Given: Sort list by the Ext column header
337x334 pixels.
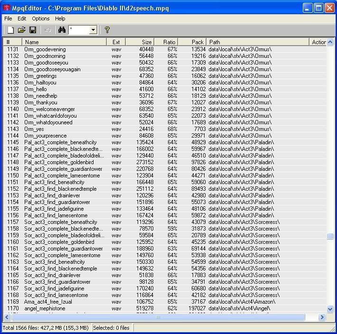Looking at the screenshot, I should (x=116, y=42).
